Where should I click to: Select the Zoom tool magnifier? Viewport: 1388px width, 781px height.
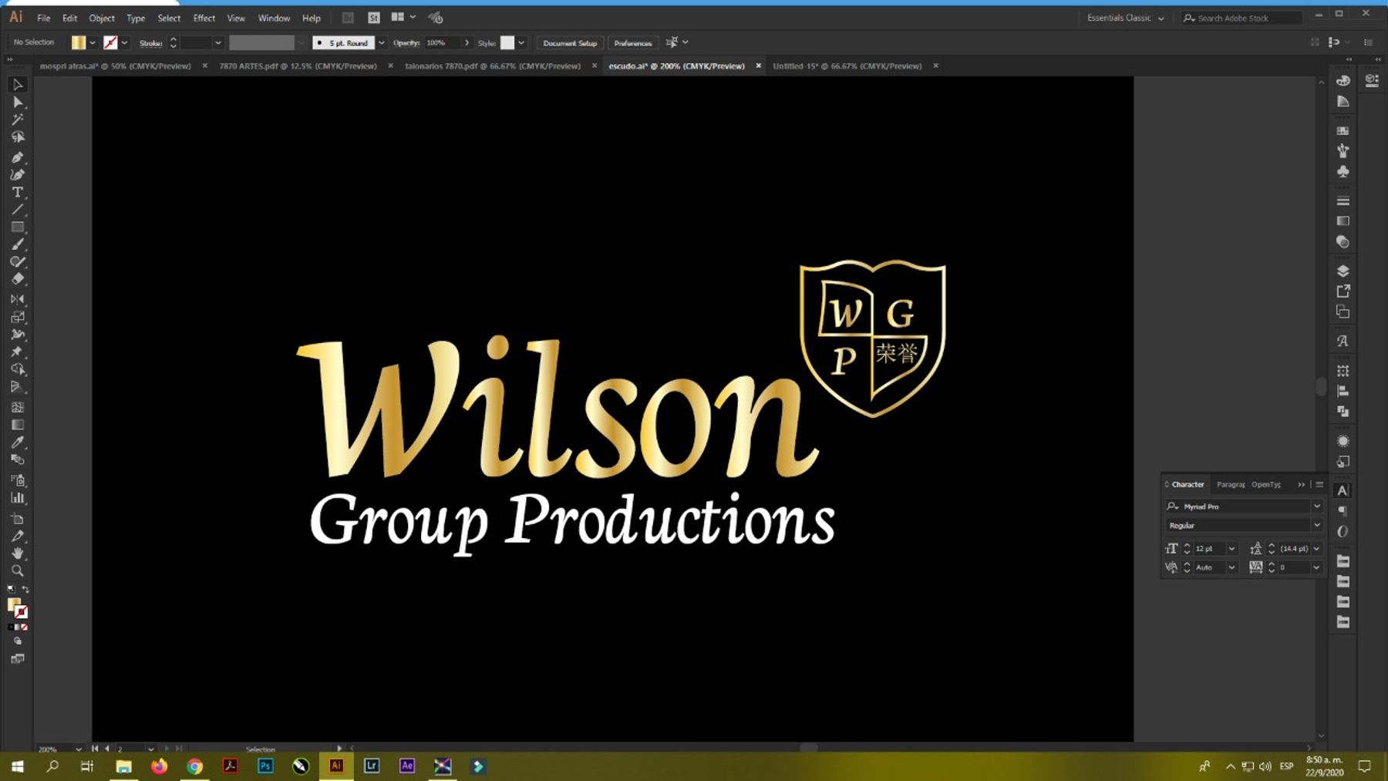tap(17, 571)
